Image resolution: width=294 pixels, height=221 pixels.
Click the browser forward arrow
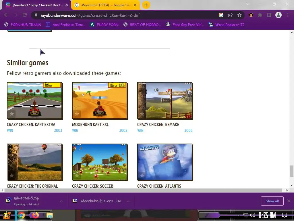pyautogui.click(x=16, y=15)
